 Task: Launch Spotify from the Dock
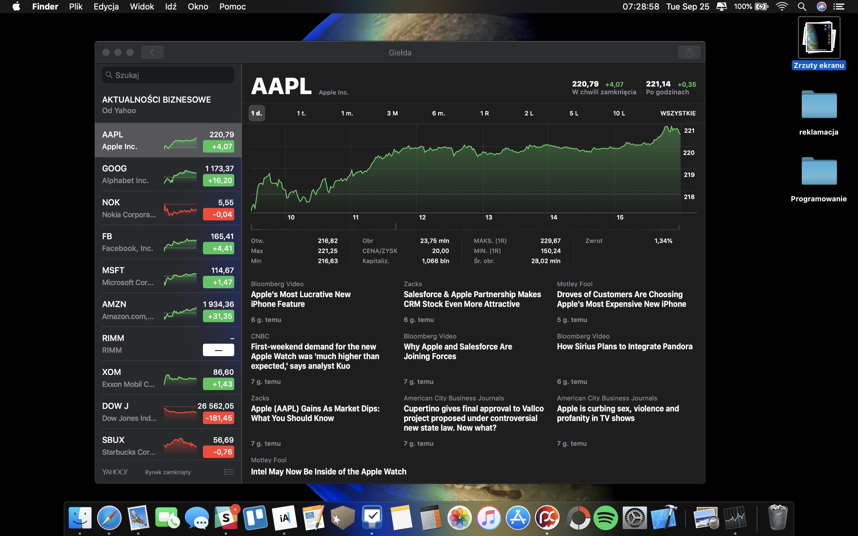[606, 518]
